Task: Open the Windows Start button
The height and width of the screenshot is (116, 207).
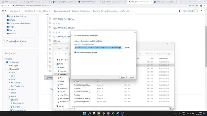Action: (84, 113)
